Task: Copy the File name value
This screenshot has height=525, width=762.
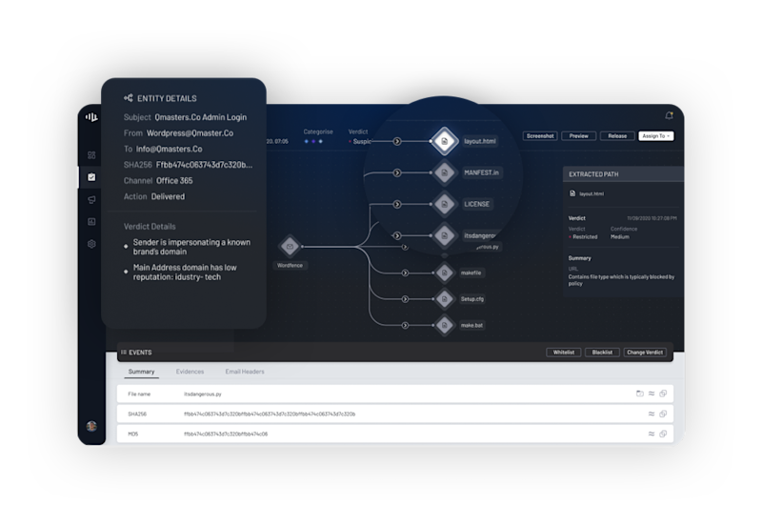Action: pos(663,394)
